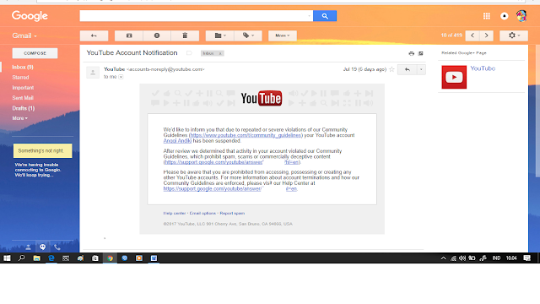Go back to inbox with arrow button
This screenshot has width=540, height=304.
tap(94, 35)
